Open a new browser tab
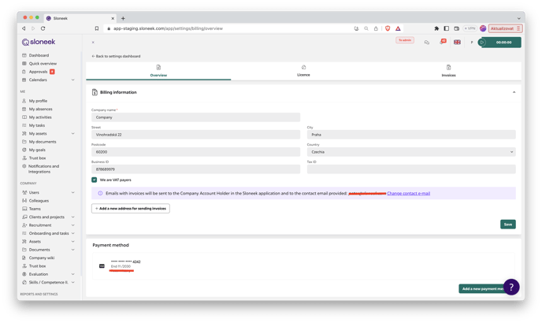This screenshot has width=542, height=323. (123, 18)
